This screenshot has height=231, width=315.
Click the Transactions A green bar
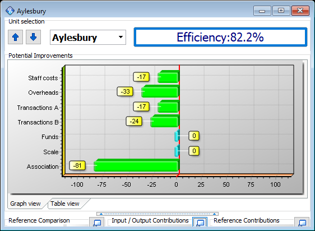click(169, 107)
